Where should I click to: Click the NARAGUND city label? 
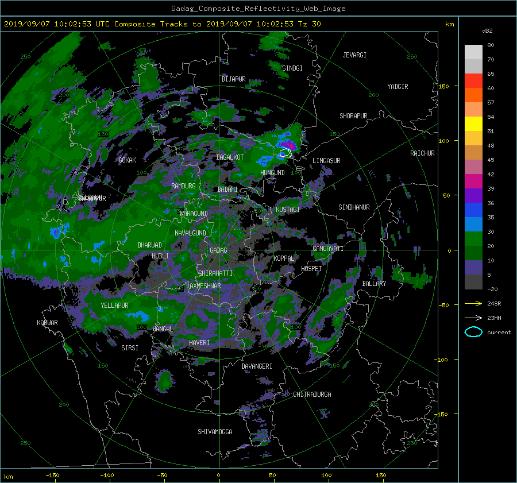pyautogui.click(x=194, y=214)
